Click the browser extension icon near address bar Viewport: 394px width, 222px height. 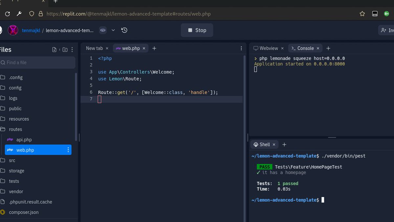tap(375, 14)
